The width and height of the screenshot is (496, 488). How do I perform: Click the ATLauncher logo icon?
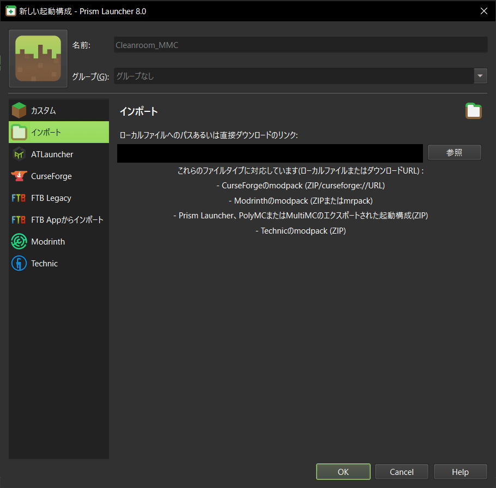point(19,154)
